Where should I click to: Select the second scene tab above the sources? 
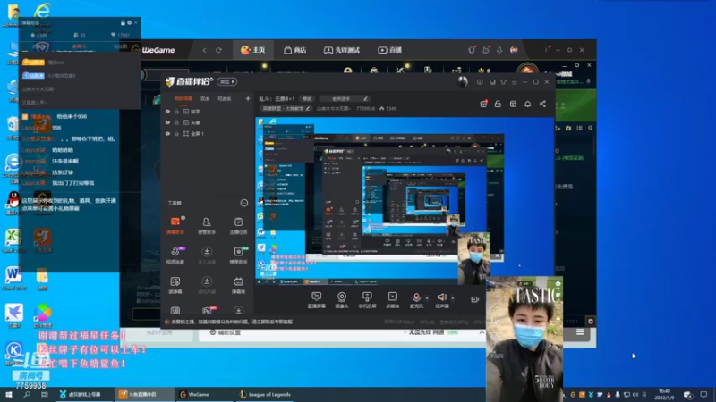pos(205,98)
